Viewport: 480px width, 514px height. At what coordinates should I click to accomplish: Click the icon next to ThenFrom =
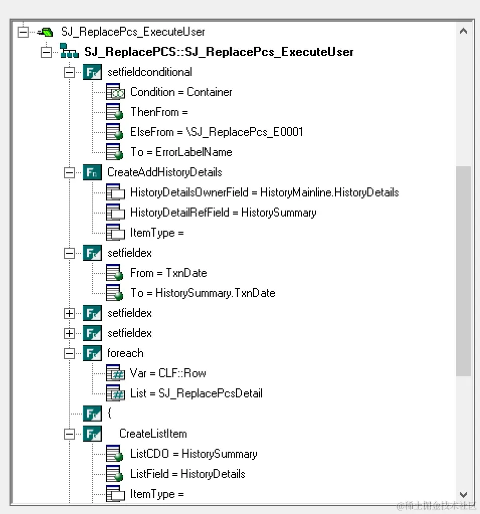(x=115, y=112)
